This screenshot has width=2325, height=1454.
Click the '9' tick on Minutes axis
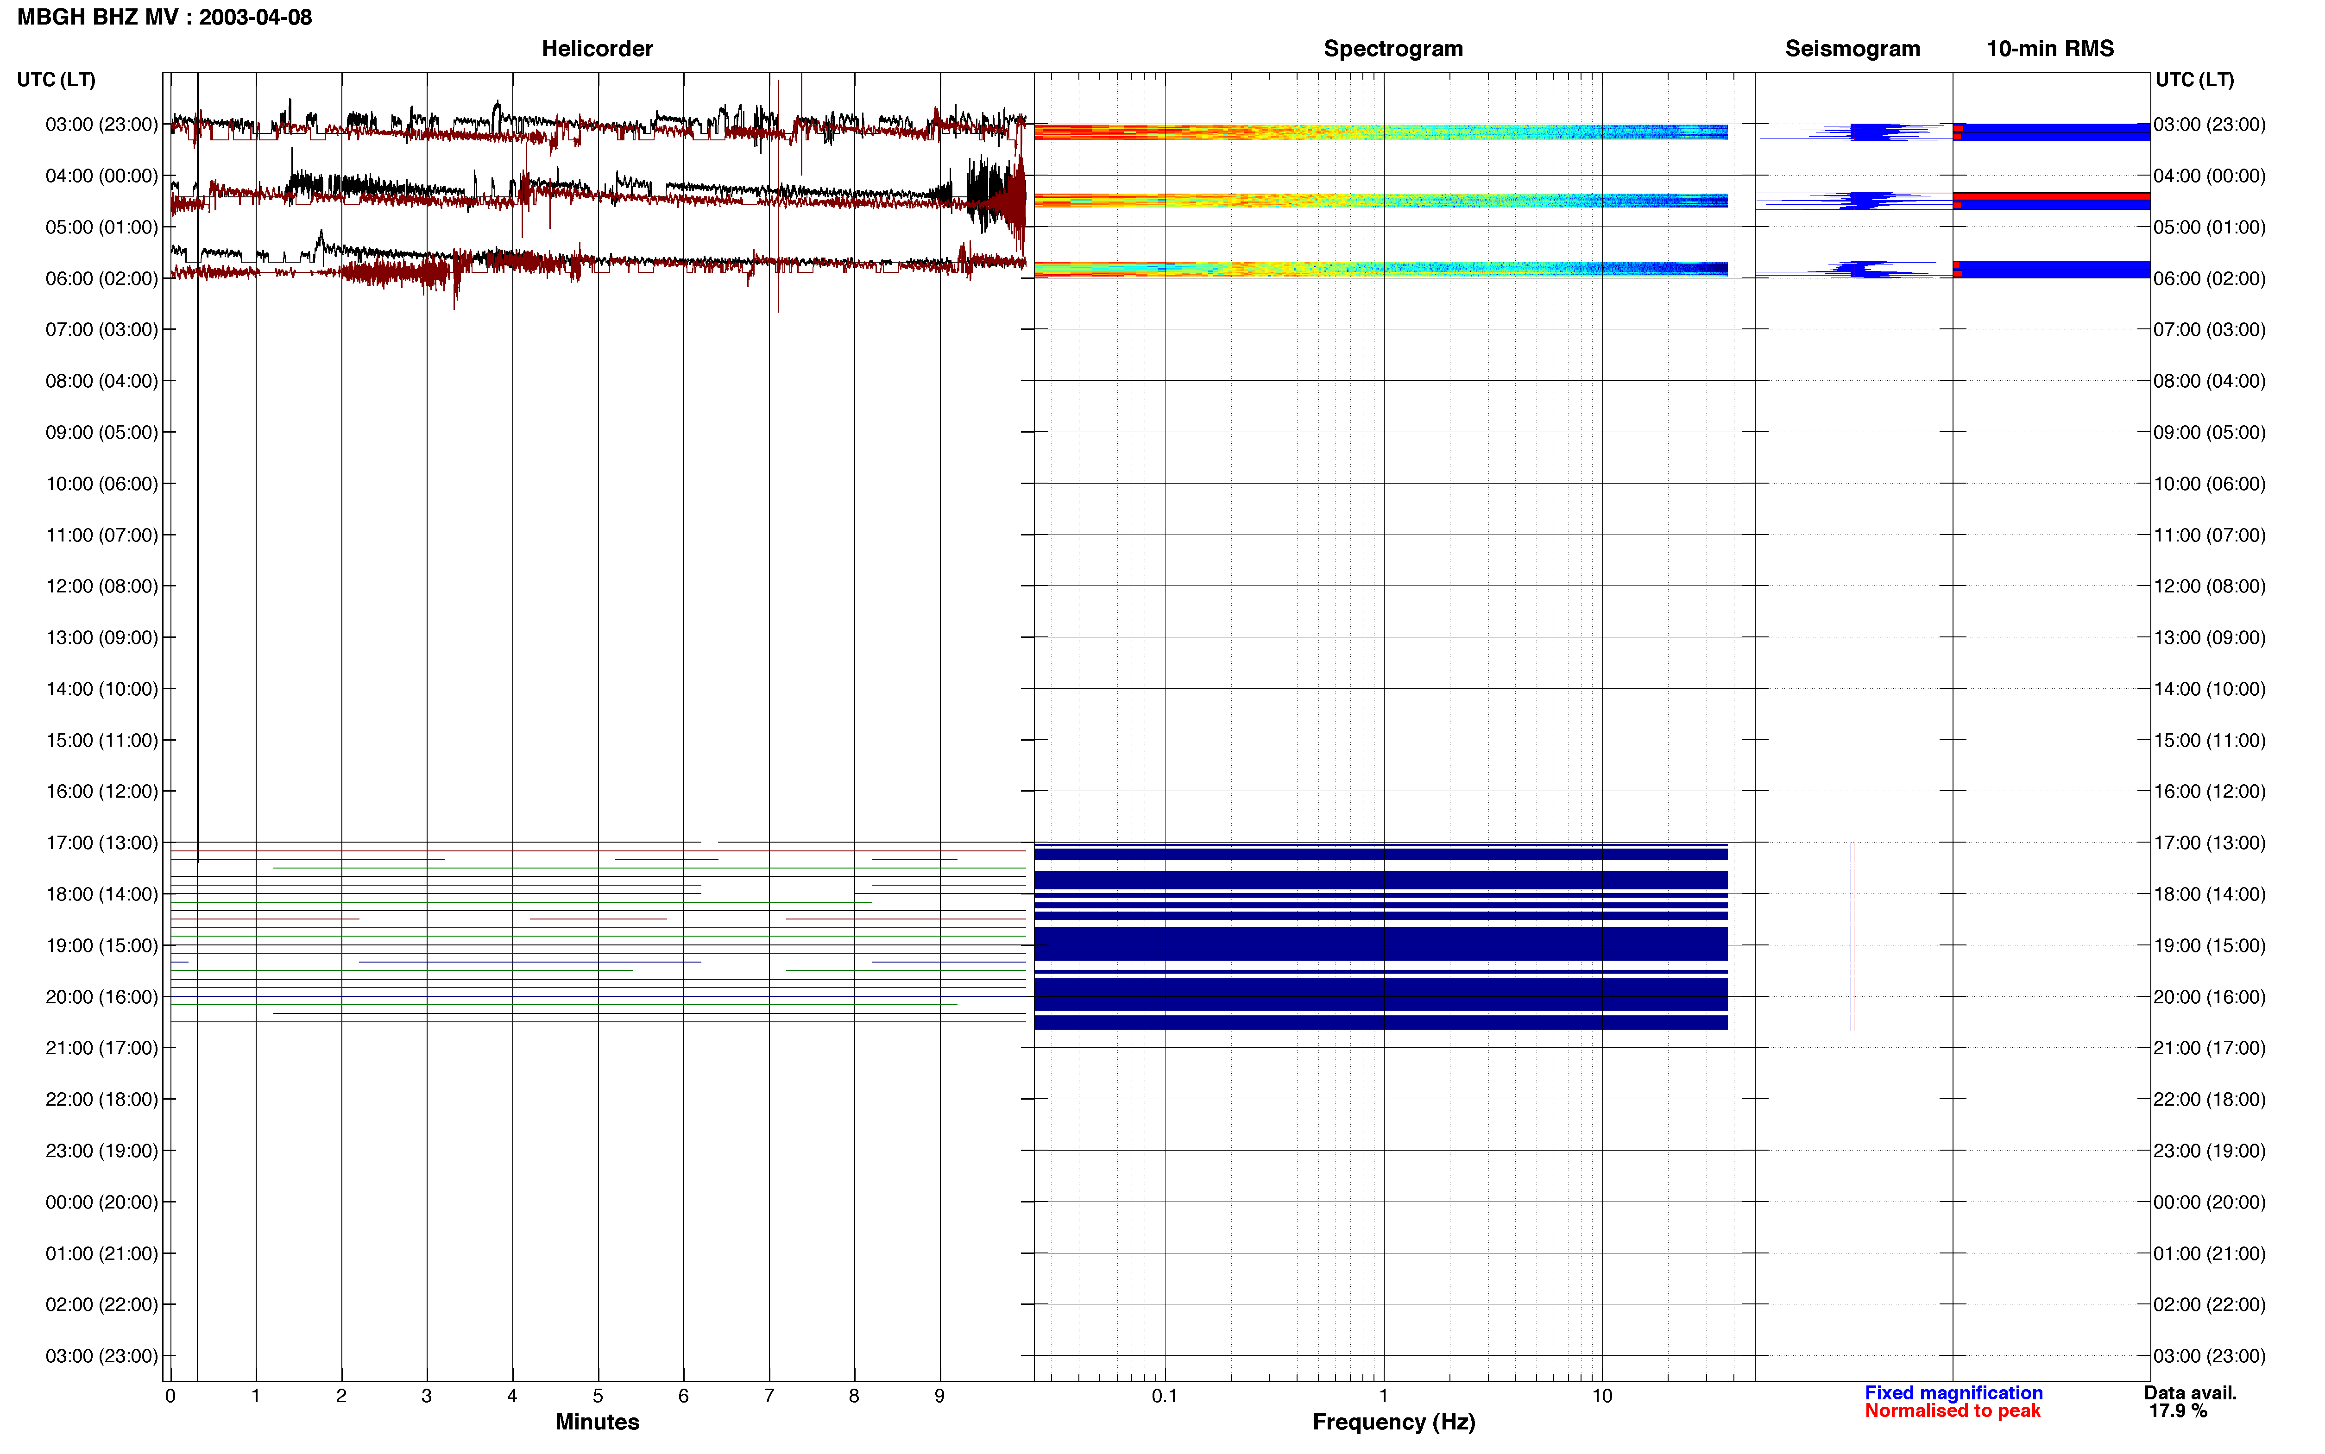tap(939, 1396)
